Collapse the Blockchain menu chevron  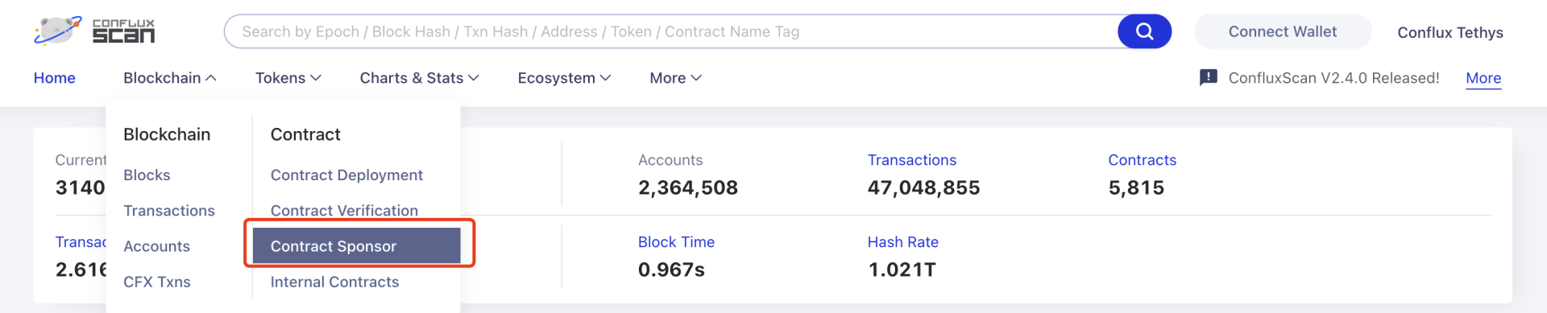click(x=211, y=78)
